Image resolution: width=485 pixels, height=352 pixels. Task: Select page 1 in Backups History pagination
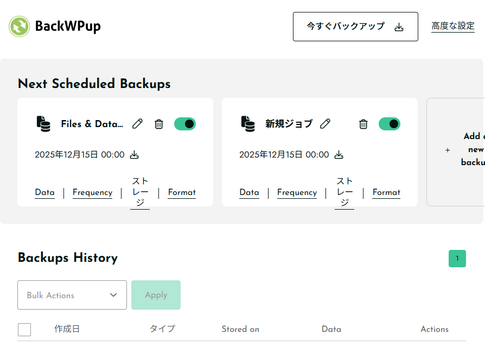coord(457,259)
